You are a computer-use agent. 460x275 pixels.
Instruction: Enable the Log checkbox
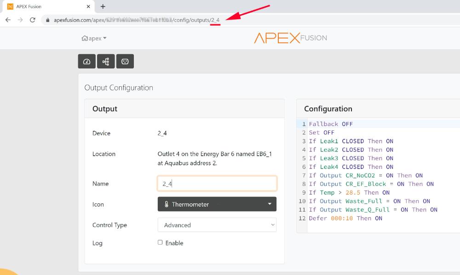tap(160, 242)
